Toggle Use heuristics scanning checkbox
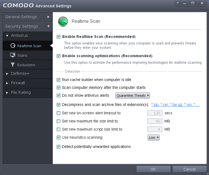The width and height of the screenshot is (209, 175). 59,137
